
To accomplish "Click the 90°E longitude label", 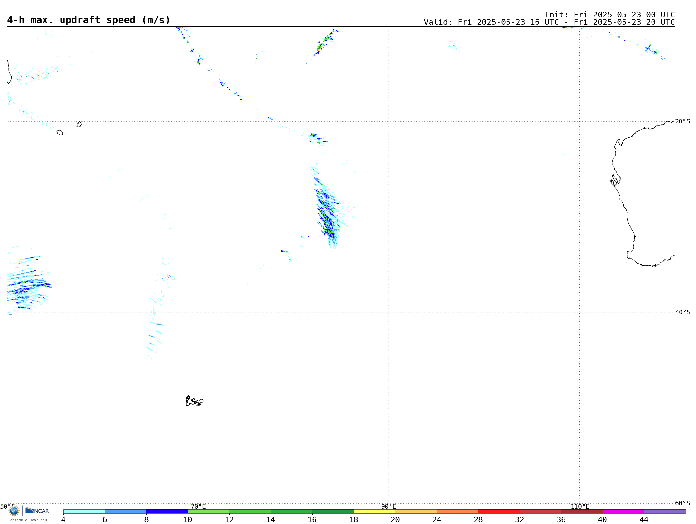I will point(389,506).
